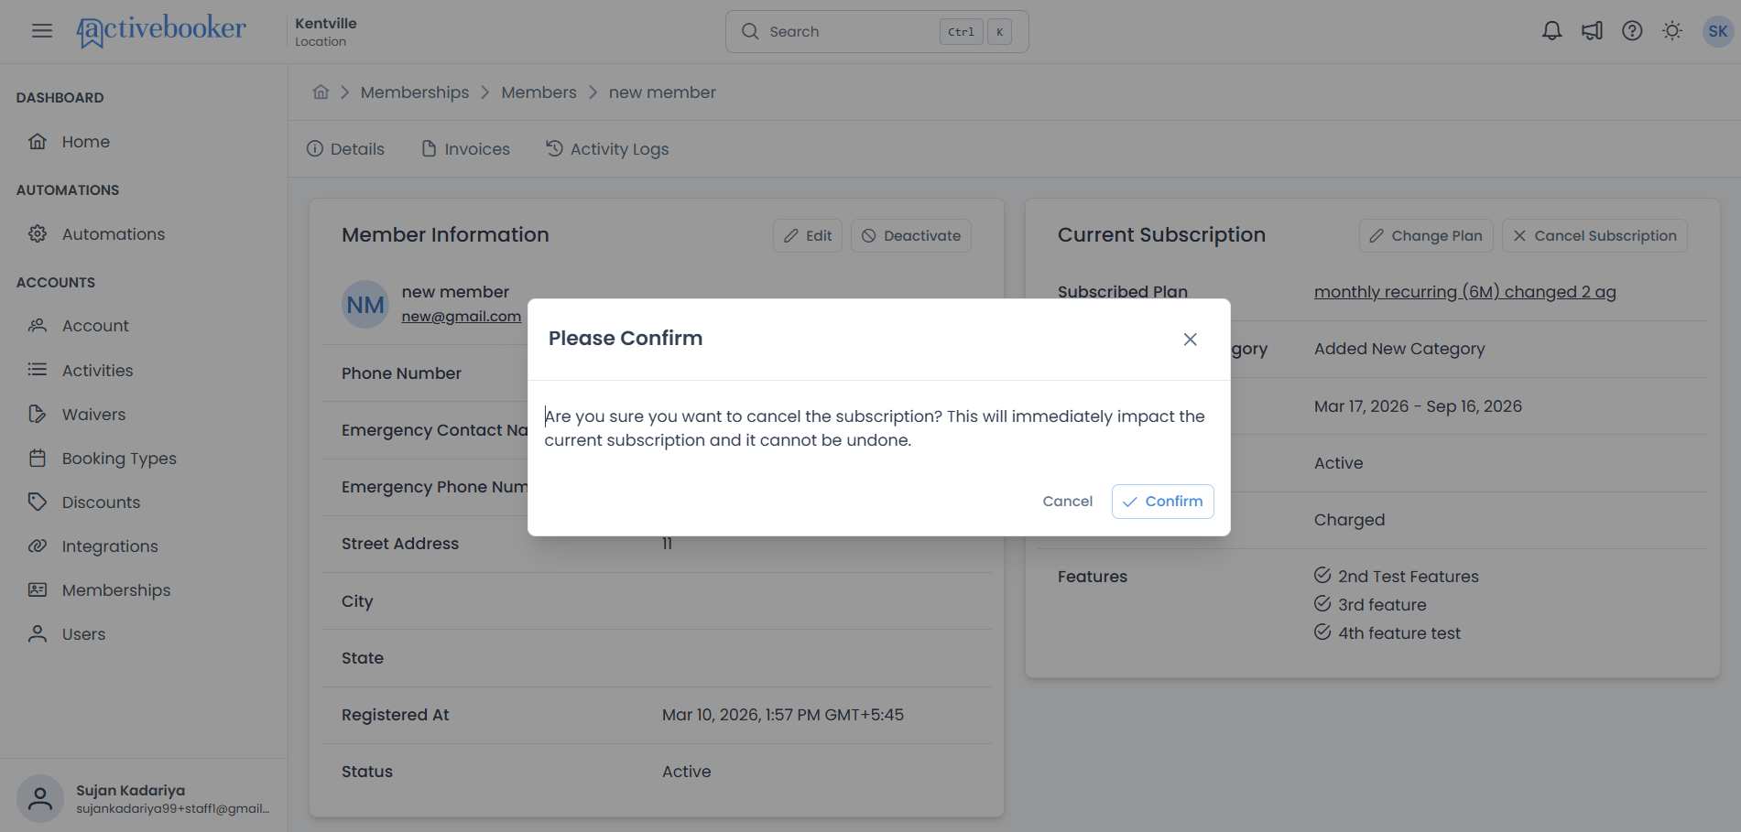
Task: Click the Edit member button
Action: pos(808,236)
